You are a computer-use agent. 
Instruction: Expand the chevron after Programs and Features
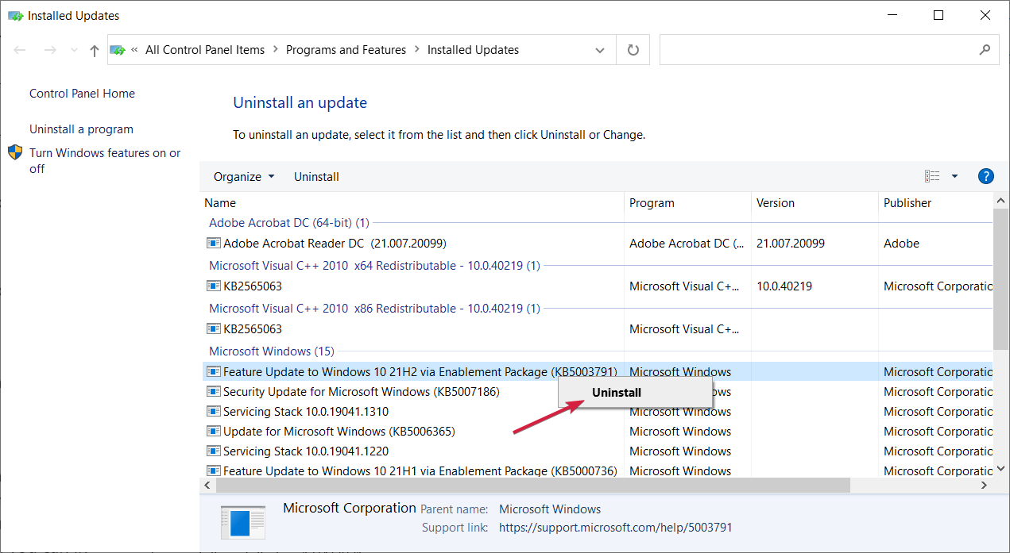pyautogui.click(x=417, y=49)
